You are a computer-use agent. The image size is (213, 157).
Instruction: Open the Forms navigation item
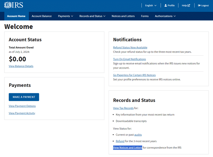[145, 16]
